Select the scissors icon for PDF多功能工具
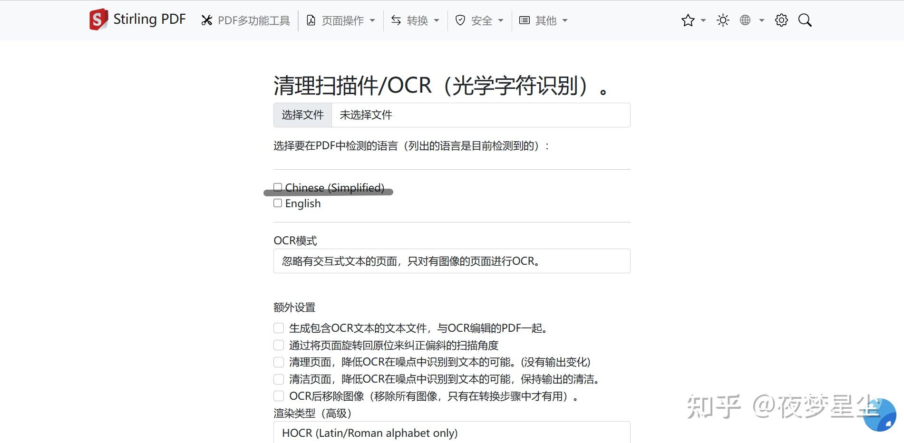This screenshot has height=443, width=904. (x=206, y=20)
